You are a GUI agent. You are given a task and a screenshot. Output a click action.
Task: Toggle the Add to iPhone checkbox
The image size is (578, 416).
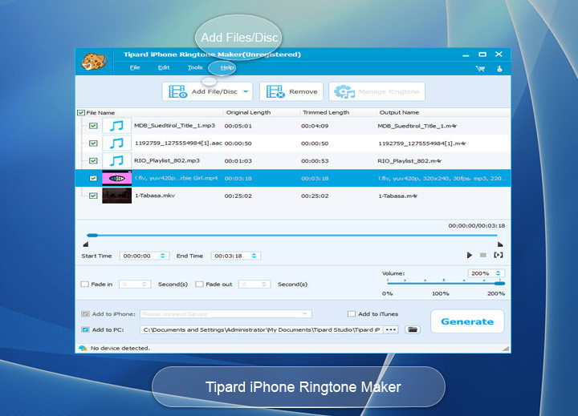pyautogui.click(x=85, y=314)
